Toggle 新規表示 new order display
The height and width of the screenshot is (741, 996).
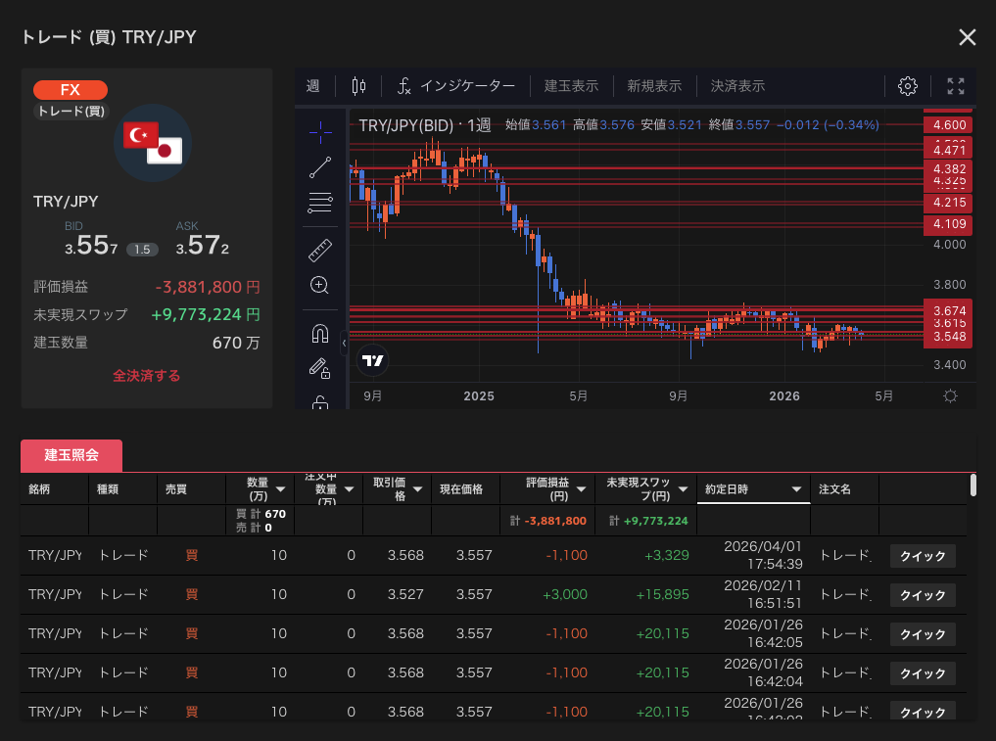click(654, 86)
